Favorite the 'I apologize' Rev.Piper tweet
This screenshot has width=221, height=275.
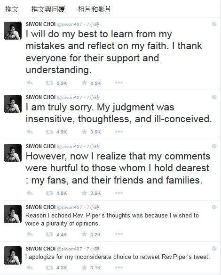click(x=84, y=267)
